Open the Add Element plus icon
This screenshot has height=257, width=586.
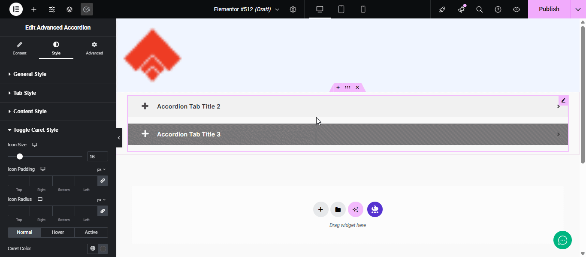(34, 9)
